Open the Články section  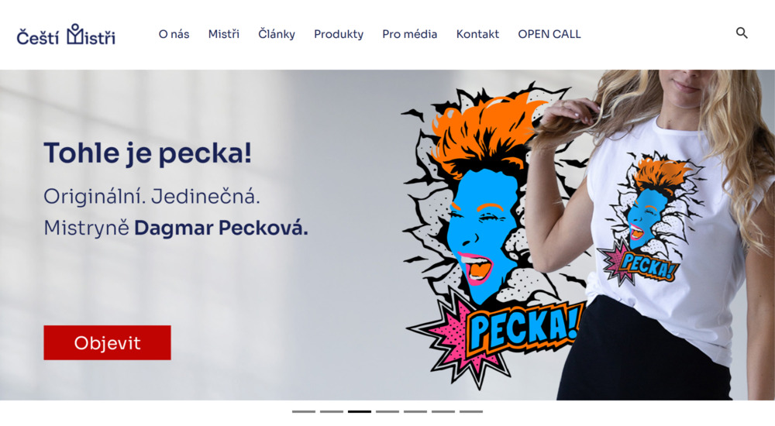click(277, 34)
